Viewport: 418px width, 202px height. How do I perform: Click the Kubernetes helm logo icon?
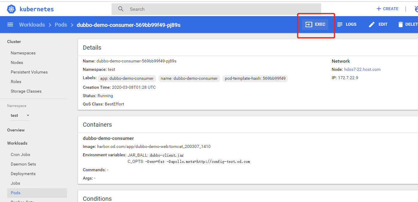click(11, 9)
